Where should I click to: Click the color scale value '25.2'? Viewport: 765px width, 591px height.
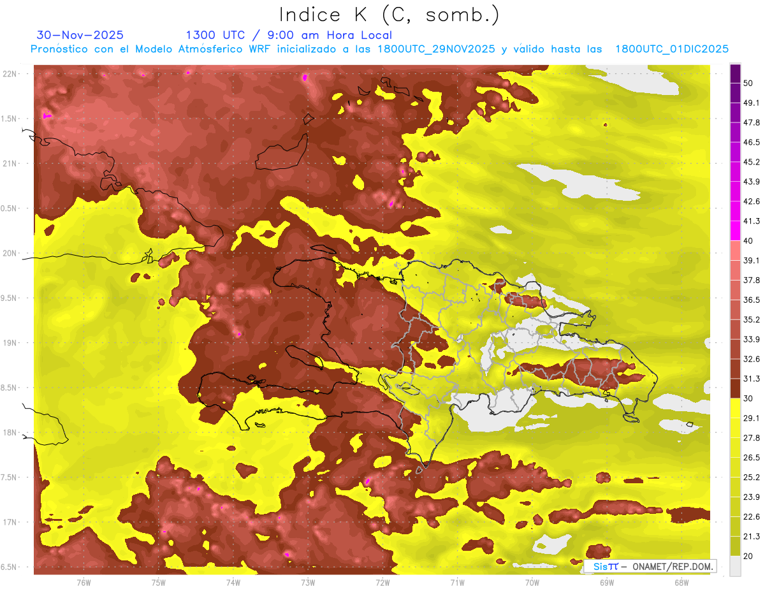752,477
